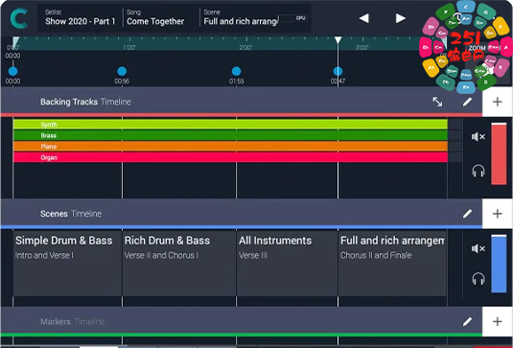This screenshot has height=348, width=513.
Task: Select the Brass backing track
Action: (230, 135)
